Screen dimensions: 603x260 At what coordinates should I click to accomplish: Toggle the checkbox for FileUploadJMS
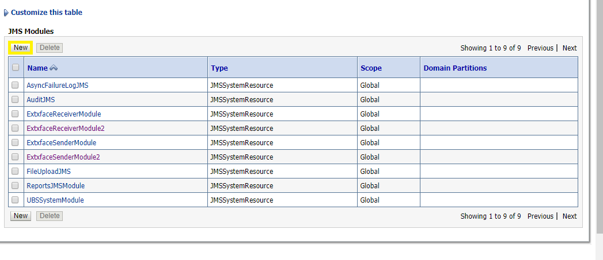(x=15, y=171)
